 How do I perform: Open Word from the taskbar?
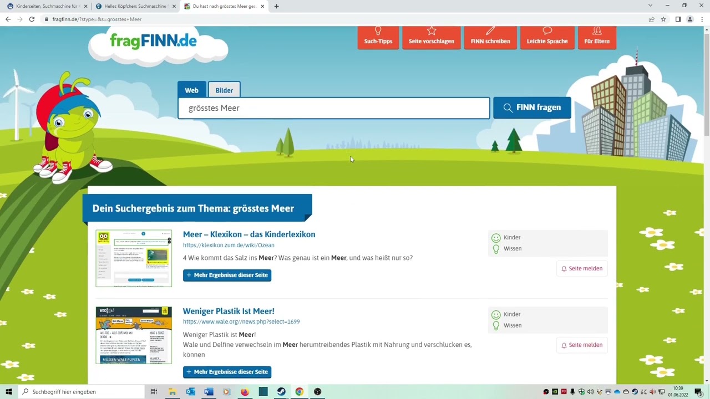pyautogui.click(x=209, y=392)
